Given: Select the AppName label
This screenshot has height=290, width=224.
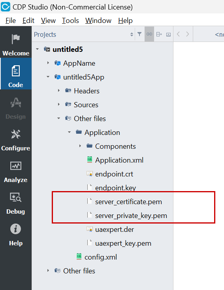Looking at the screenshot, I should coord(79,63).
